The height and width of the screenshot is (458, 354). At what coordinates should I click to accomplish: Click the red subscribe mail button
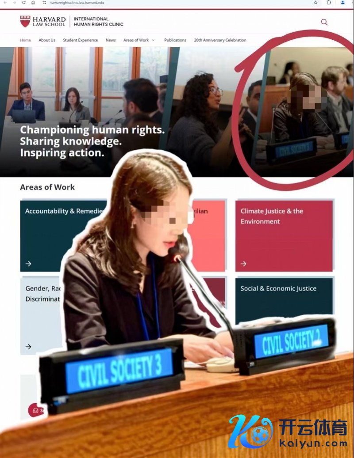pos(36,410)
